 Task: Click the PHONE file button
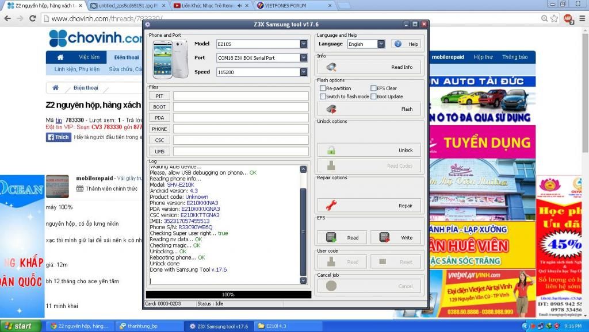pyautogui.click(x=159, y=129)
